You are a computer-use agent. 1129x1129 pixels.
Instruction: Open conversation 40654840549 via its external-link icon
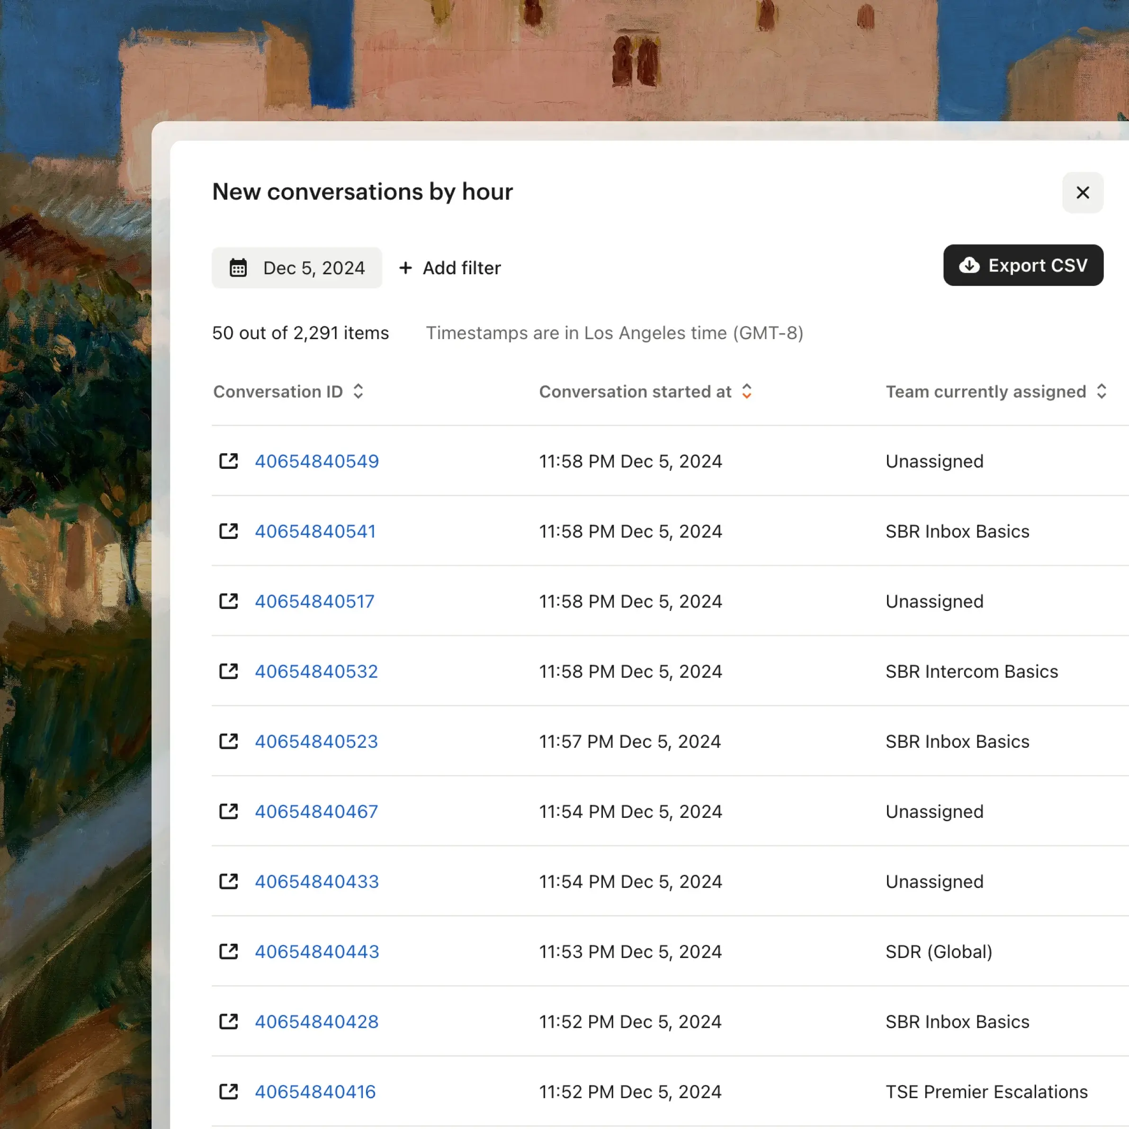pos(228,461)
